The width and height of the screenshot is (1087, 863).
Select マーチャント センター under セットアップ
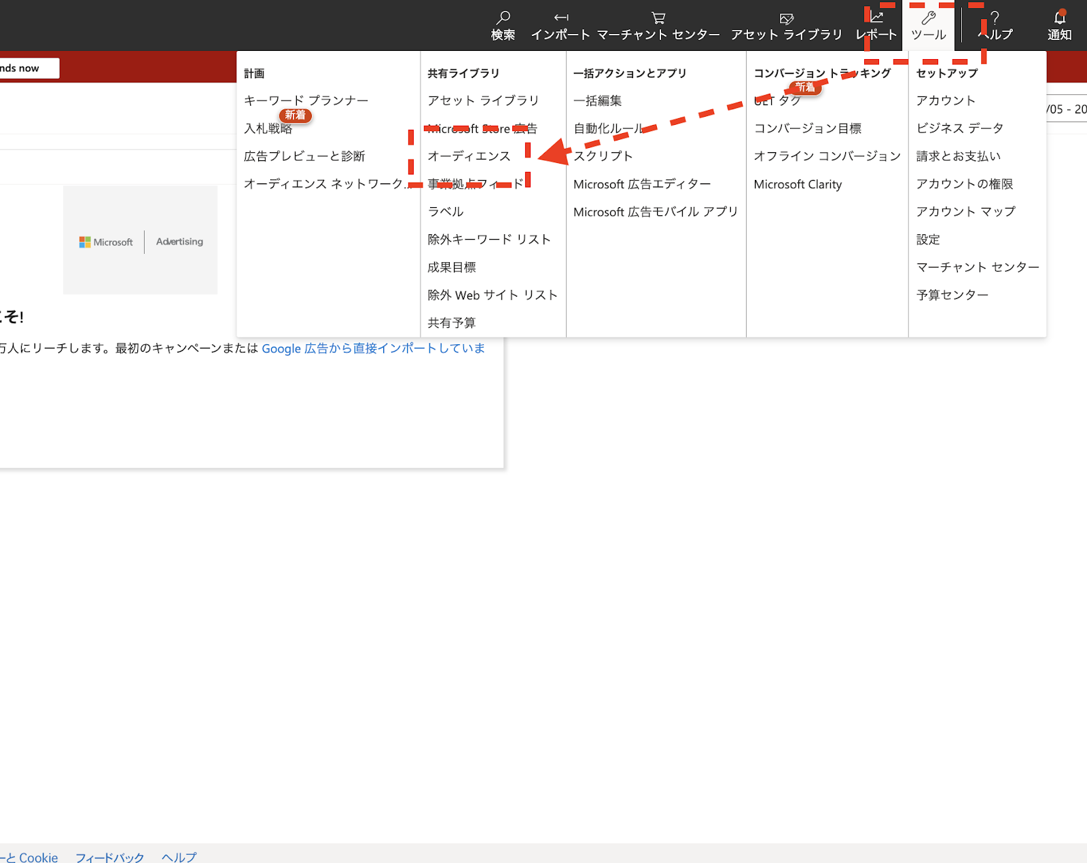(978, 268)
